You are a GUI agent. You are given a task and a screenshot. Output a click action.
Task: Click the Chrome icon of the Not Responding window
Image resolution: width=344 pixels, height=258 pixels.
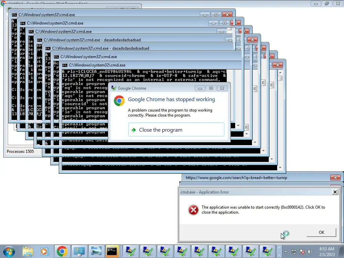[x=3, y=3]
